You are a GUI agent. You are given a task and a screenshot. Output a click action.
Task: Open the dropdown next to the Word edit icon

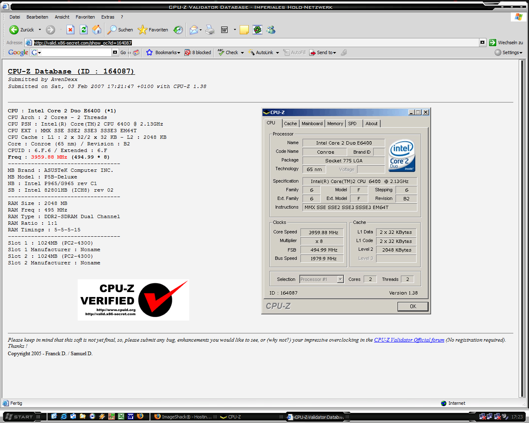pos(235,30)
